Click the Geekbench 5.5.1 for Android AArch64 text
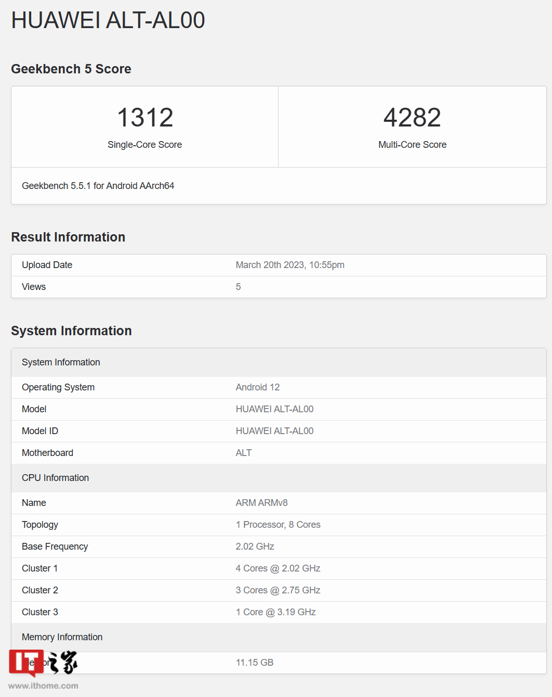The height and width of the screenshot is (697, 552). pos(98,186)
